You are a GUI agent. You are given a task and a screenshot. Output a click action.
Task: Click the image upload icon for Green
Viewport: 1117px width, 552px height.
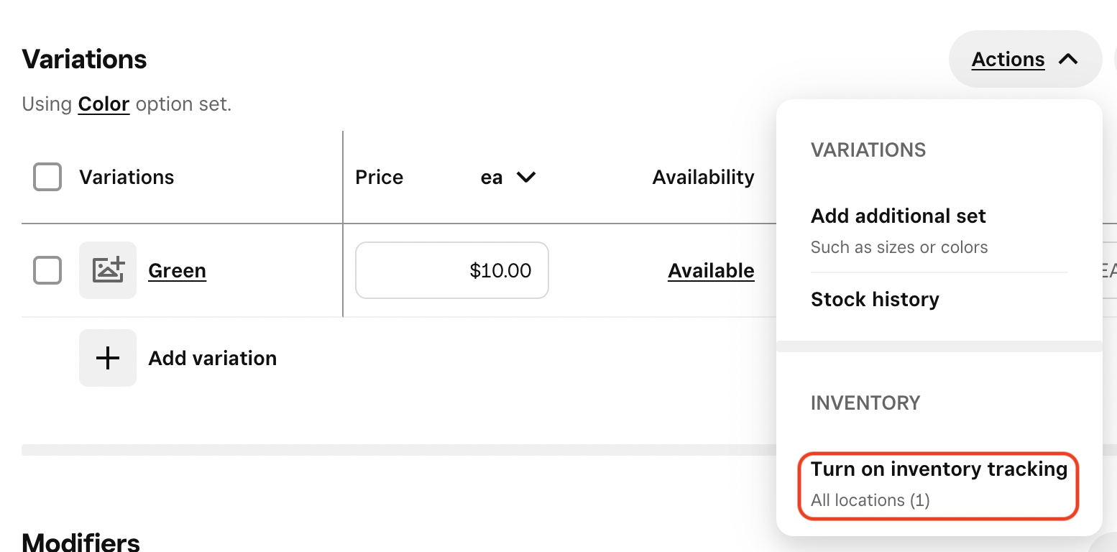[x=108, y=270]
